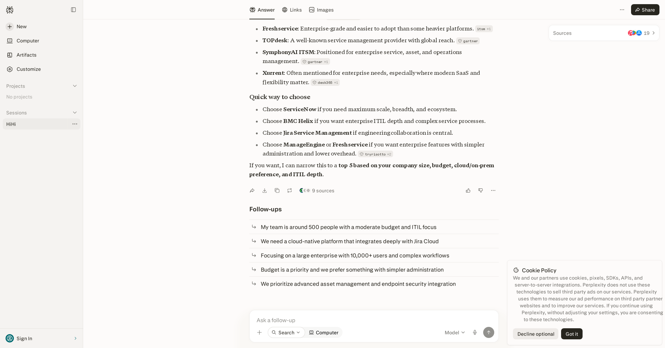The height and width of the screenshot is (348, 665).
Task: Click the share-arrow icon below the answer
Action: coord(252,190)
